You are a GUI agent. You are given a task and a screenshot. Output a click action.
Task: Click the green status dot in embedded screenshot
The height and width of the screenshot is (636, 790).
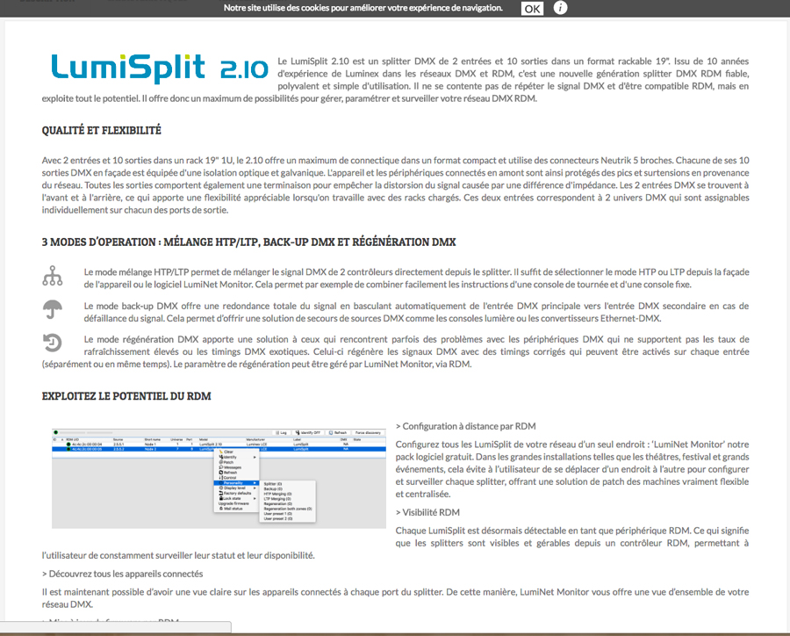coord(56,432)
